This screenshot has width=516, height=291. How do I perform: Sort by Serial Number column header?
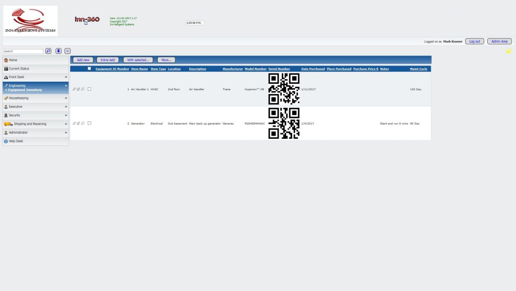click(279, 69)
